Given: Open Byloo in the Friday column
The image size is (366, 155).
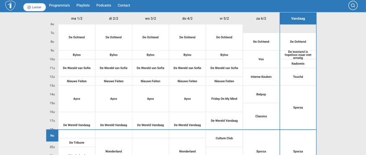Looking at the screenshot, I should pyautogui.click(x=224, y=55).
